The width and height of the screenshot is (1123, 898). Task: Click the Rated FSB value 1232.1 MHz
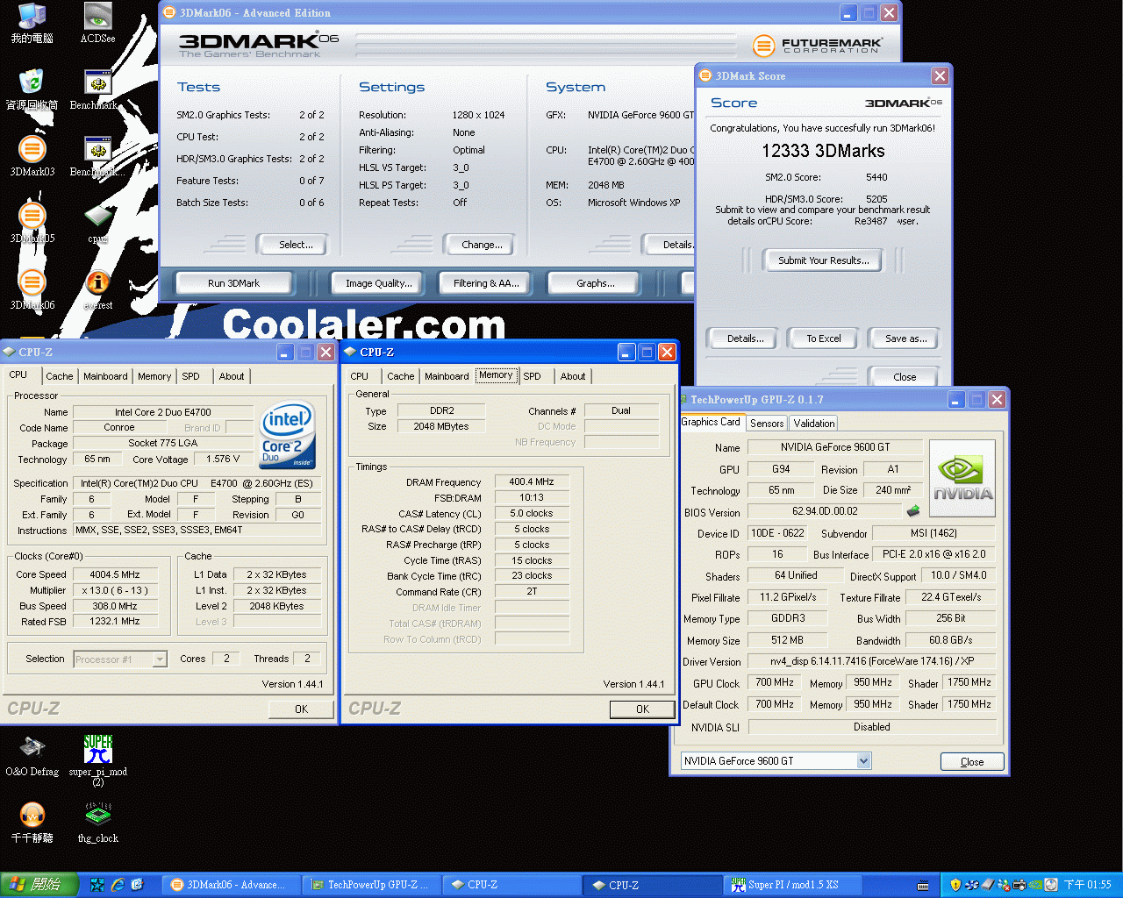(x=114, y=621)
